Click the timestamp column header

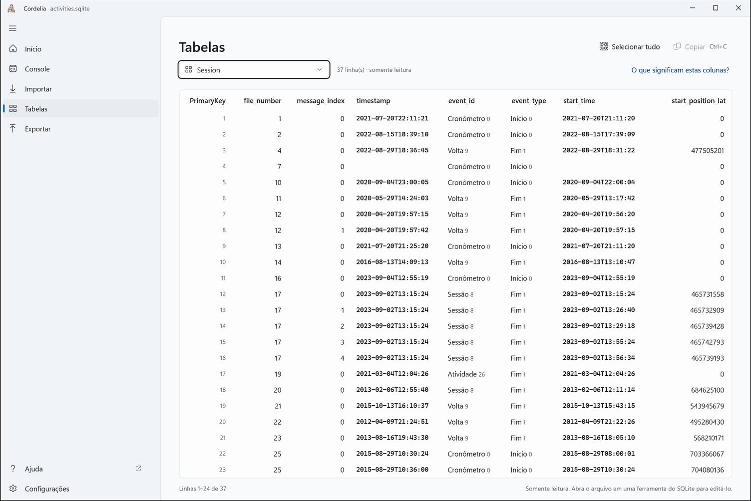click(x=374, y=101)
